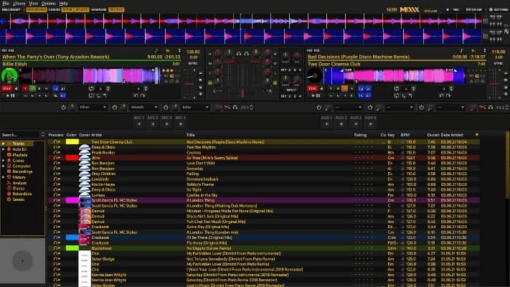Enable first effect power in FX2

318,108
